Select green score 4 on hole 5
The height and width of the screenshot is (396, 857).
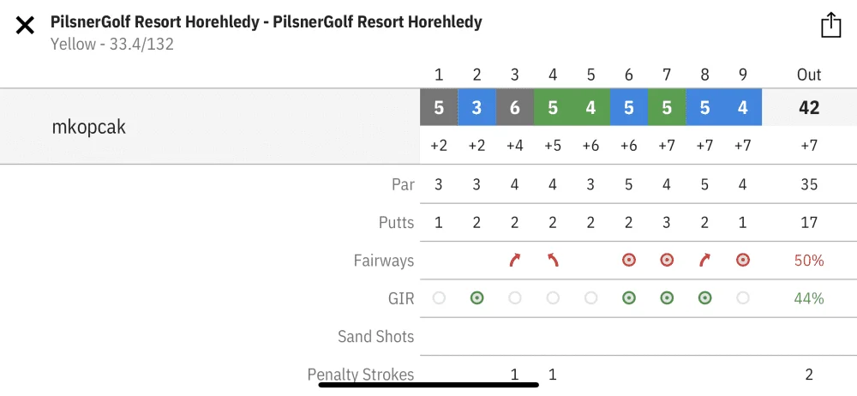point(590,107)
